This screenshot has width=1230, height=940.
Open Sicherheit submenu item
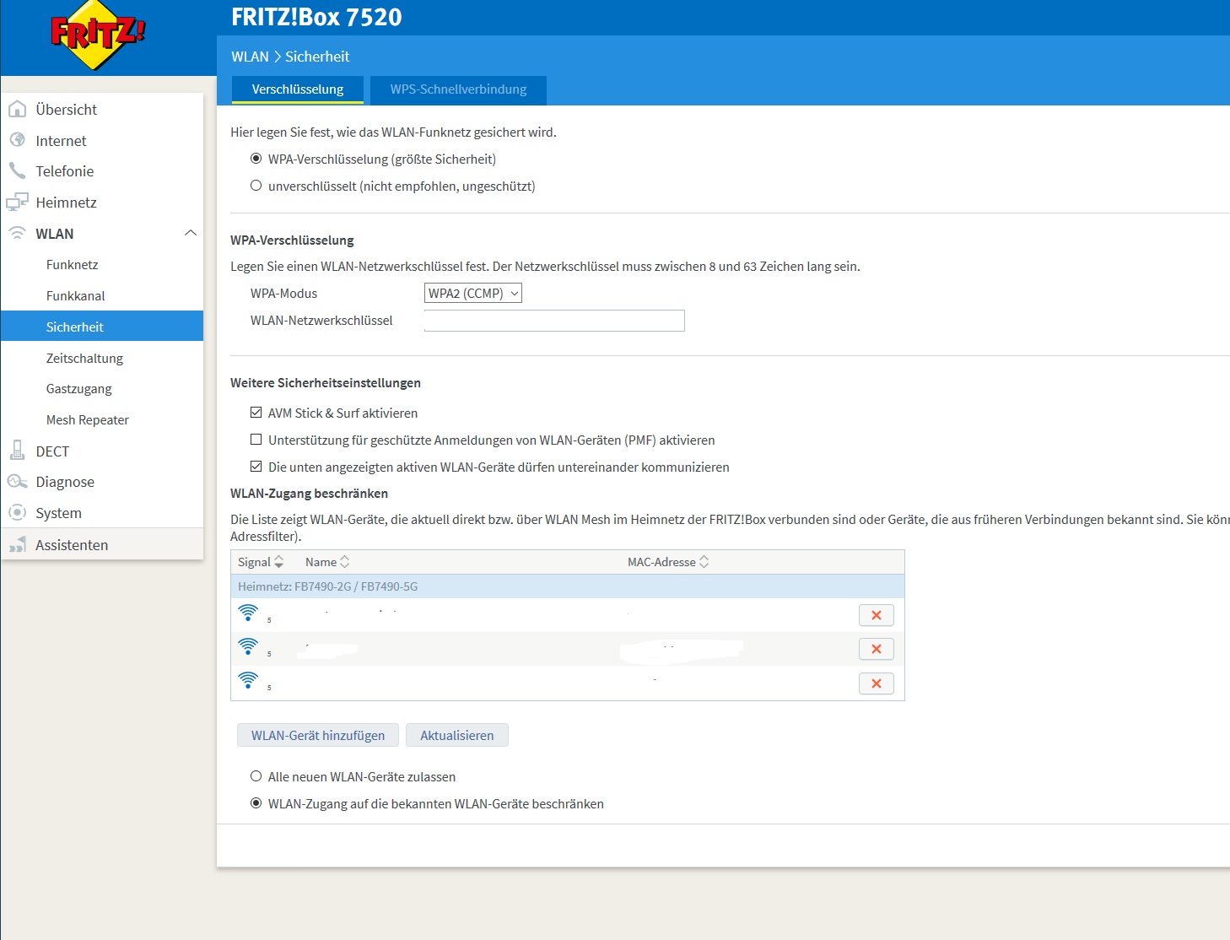pos(102,327)
